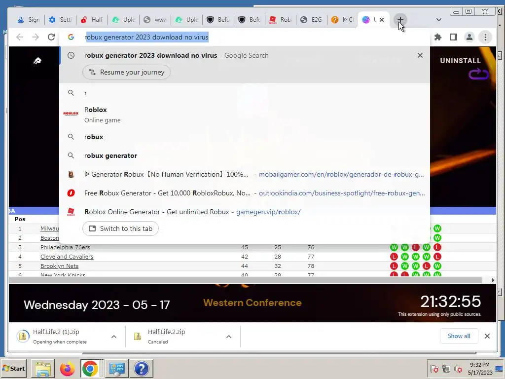Open the Chrome three-dot menu
The height and width of the screenshot is (379, 505).
(485, 37)
